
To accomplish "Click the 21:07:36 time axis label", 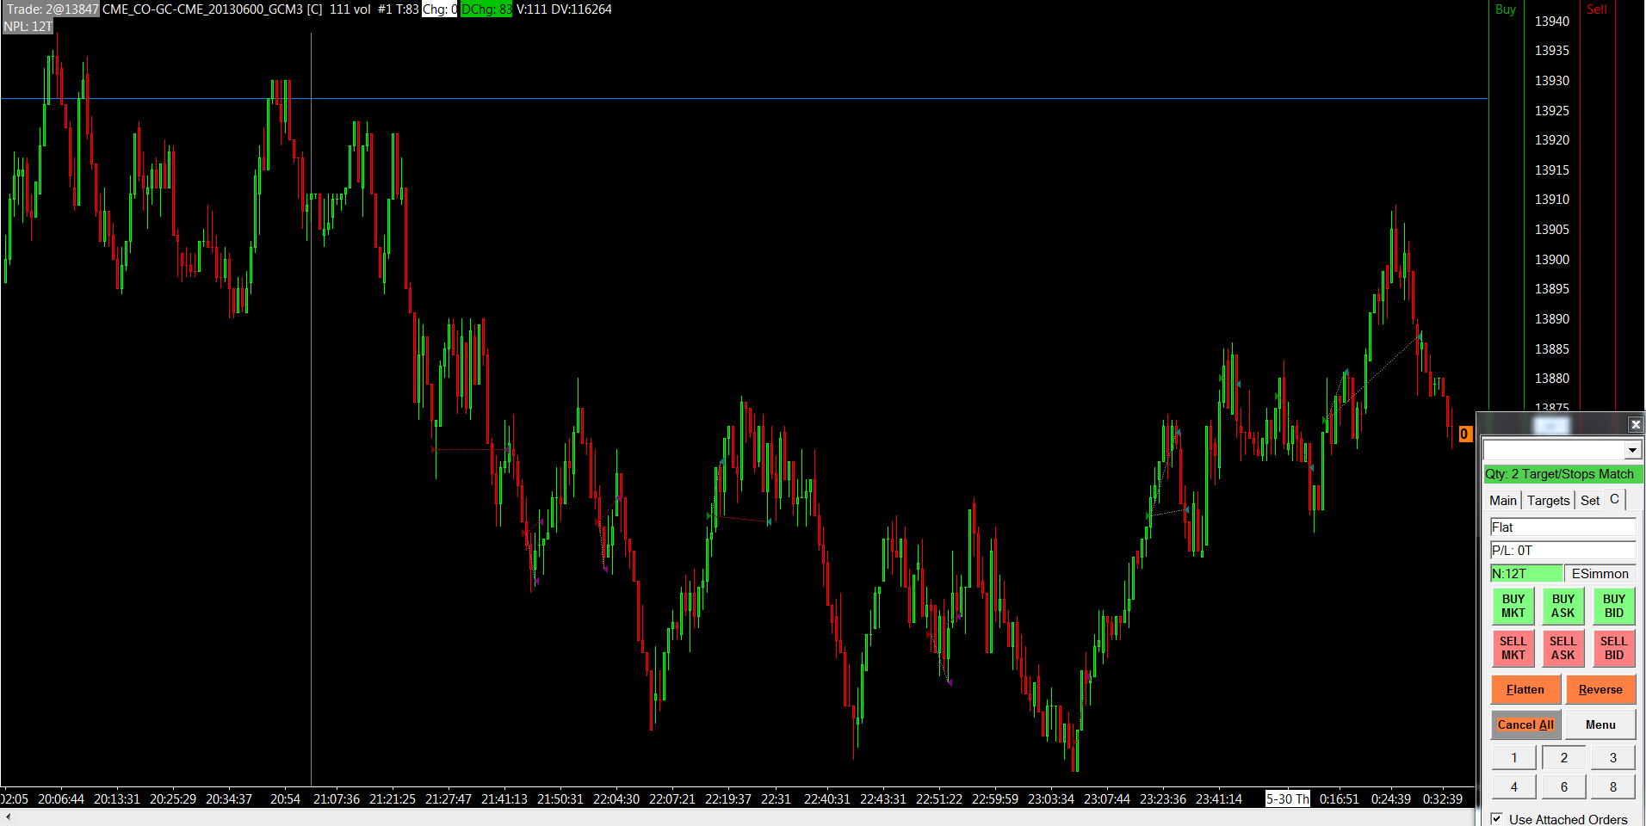I will point(336,798).
